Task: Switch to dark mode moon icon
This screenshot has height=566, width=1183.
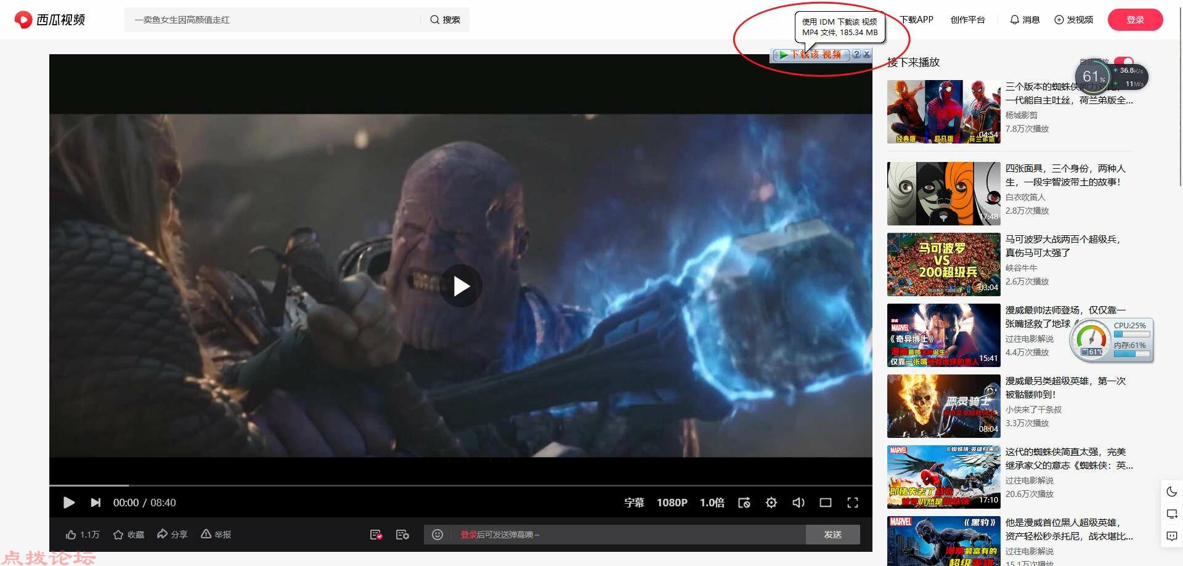Action: (x=1172, y=491)
